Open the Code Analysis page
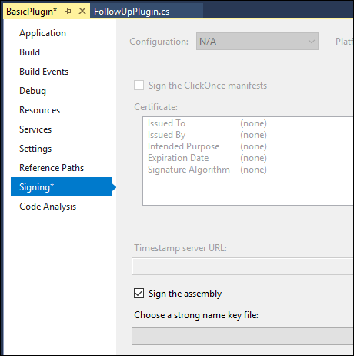 [x=48, y=207]
